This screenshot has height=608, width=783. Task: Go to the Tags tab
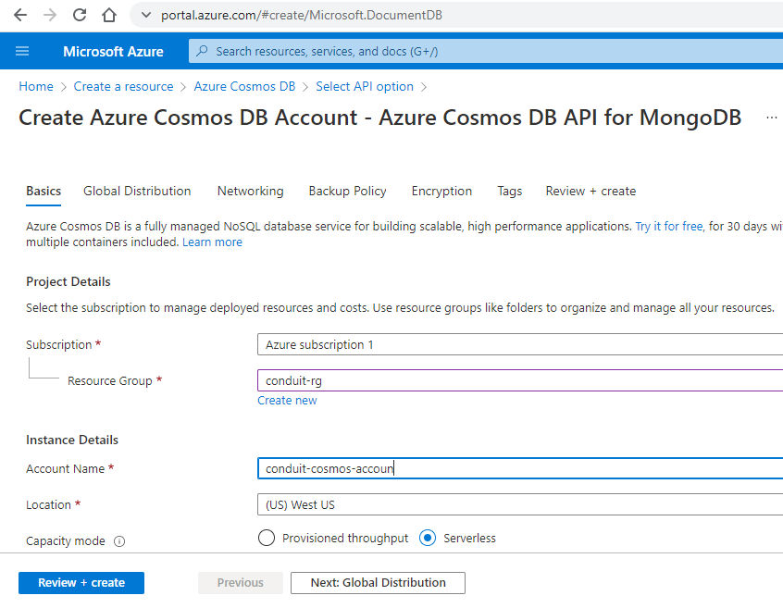(x=510, y=192)
